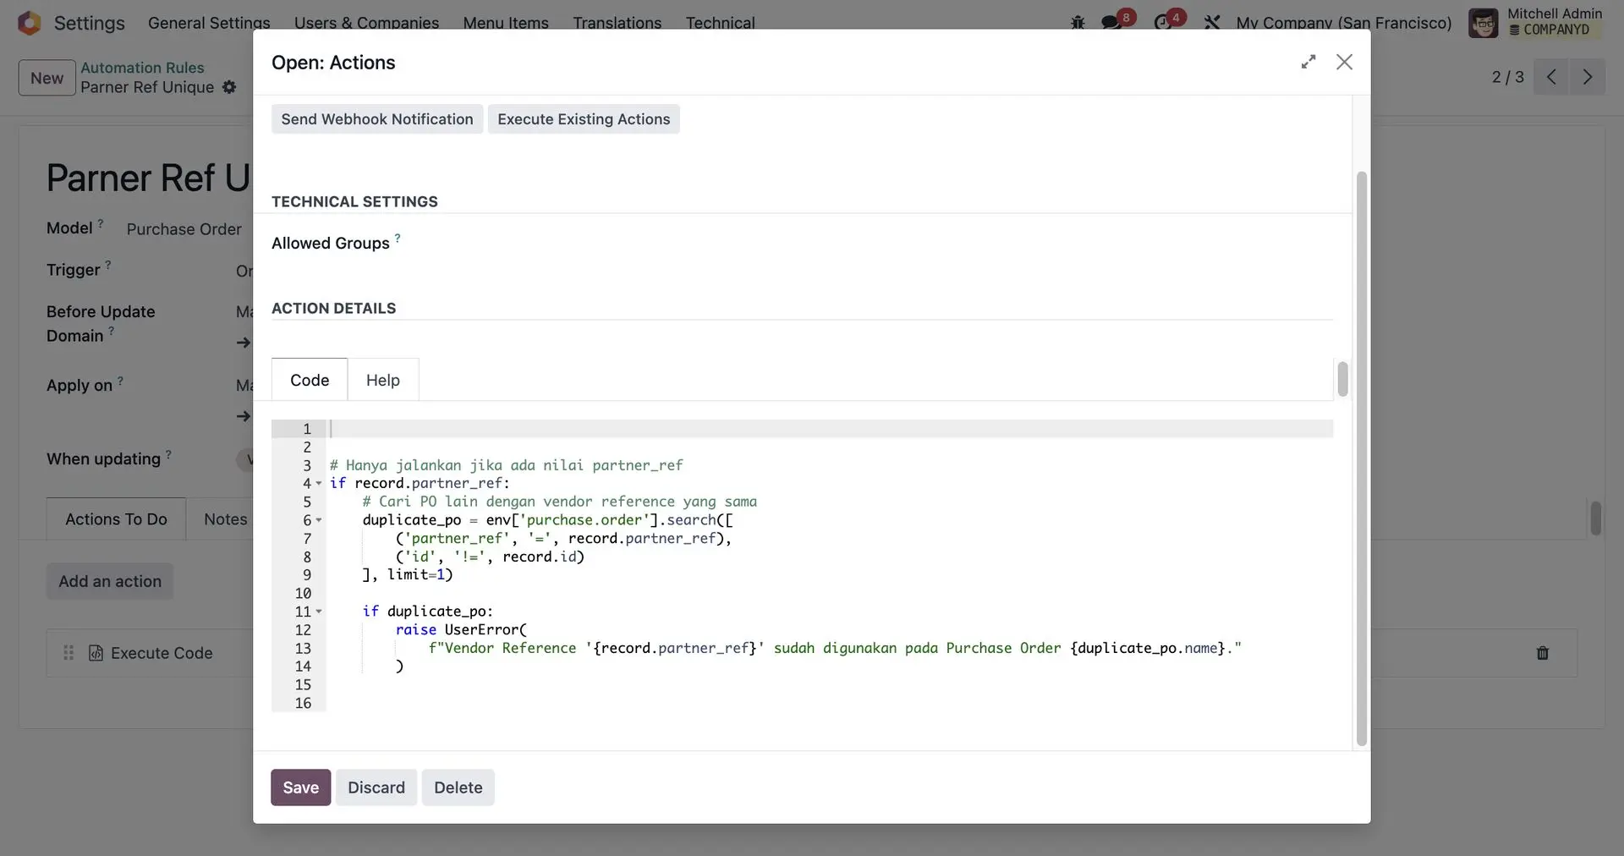Collapse code fold arrow on line 6

pyautogui.click(x=319, y=520)
